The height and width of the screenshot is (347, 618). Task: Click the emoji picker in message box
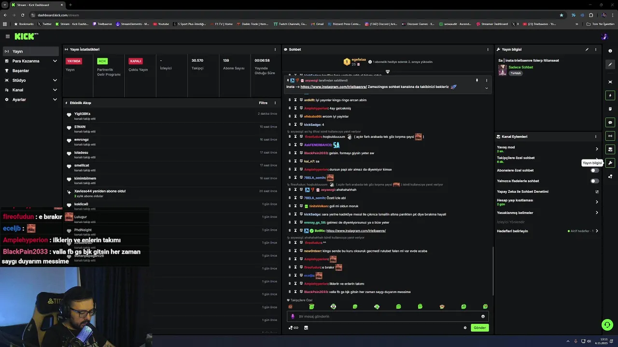483,317
